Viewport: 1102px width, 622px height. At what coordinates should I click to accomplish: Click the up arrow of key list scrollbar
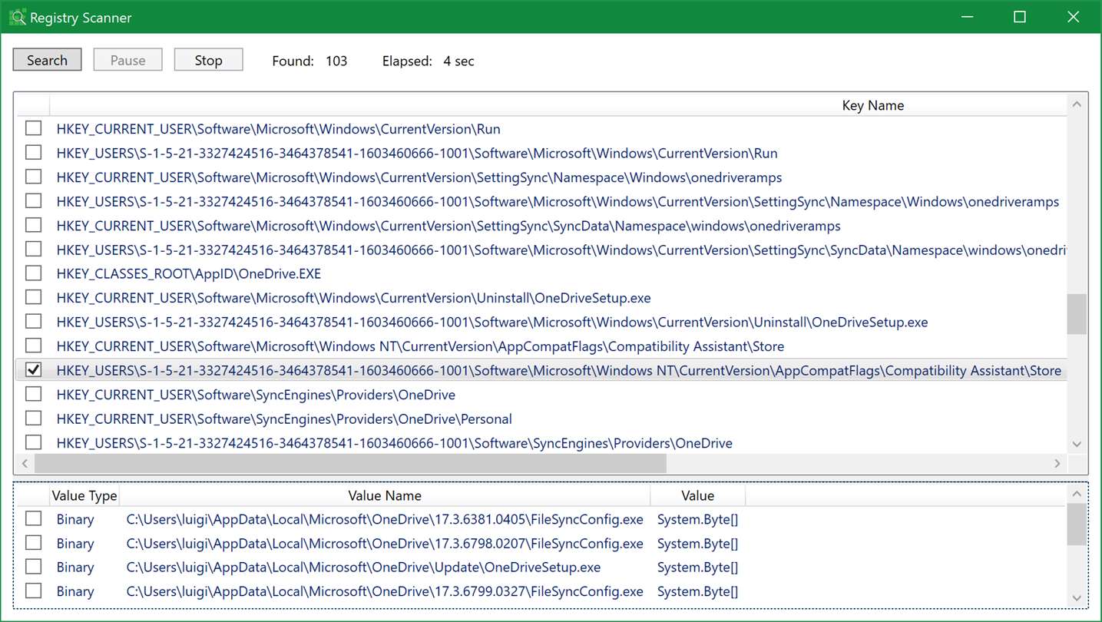click(x=1077, y=104)
